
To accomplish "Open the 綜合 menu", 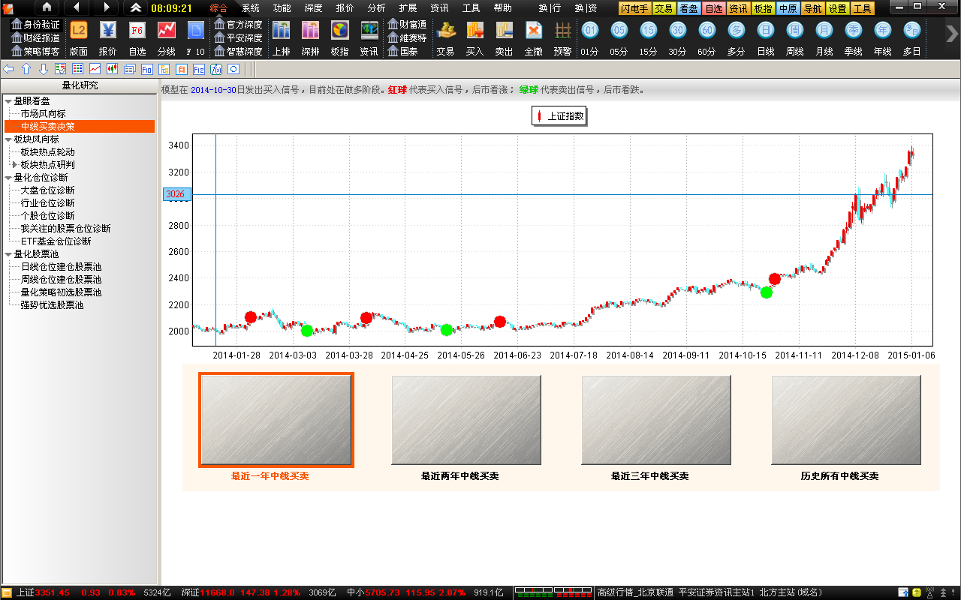I will click(218, 8).
